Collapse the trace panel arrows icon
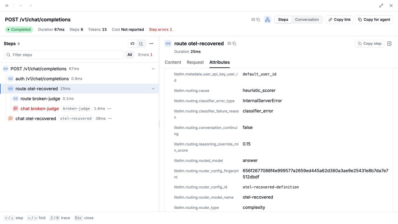Screen dimensions: 398x224 click(381, 6)
